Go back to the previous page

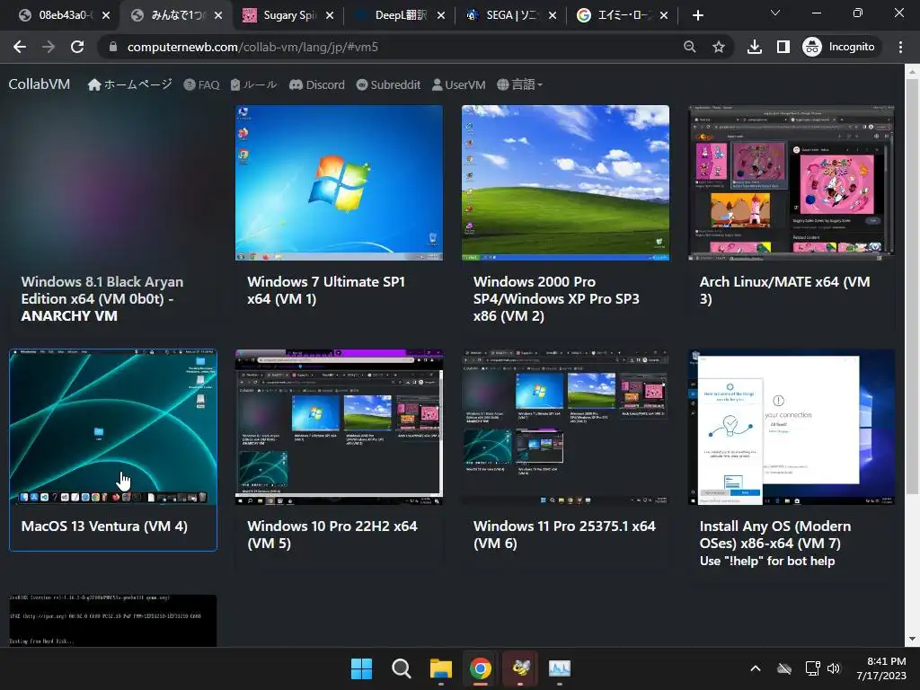(x=20, y=47)
